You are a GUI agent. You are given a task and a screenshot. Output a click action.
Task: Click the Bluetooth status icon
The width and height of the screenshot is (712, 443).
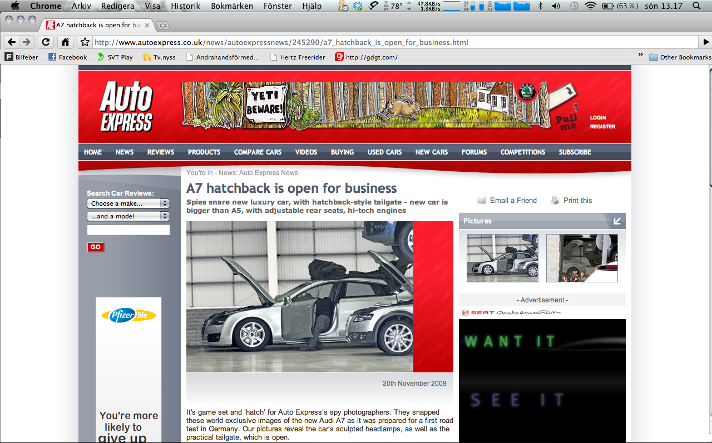point(541,6)
